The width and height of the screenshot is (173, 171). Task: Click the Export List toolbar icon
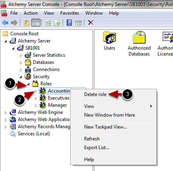57,23
